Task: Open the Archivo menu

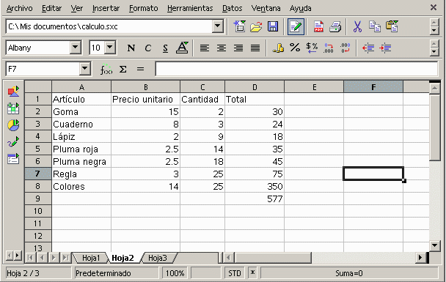Action: pos(19,8)
